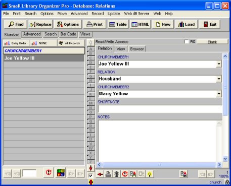
Task: Click the trash can delete icon
Action: pyautogui.click(x=117, y=174)
